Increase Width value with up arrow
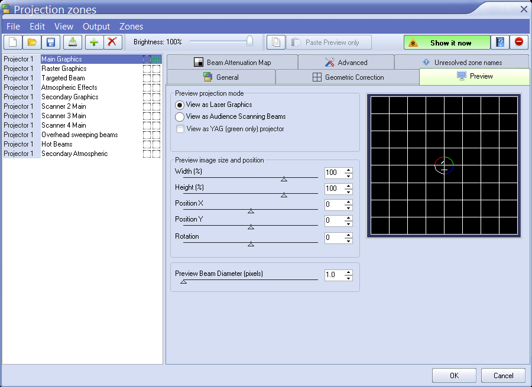The height and width of the screenshot is (387, 532). point(349,170)
